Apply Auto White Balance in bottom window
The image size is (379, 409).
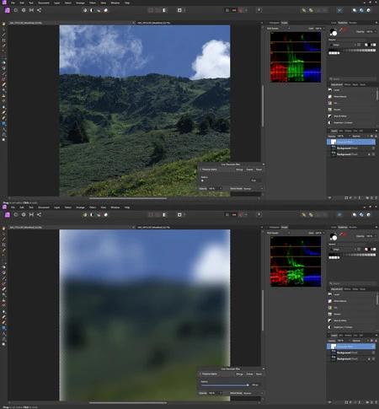pyautogui.click(x=106, y=215)
